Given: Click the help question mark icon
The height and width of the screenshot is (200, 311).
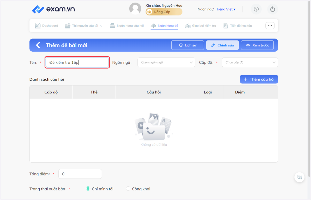Looking at the screenshot, I should pyautogui.click(x=256, y=9).
